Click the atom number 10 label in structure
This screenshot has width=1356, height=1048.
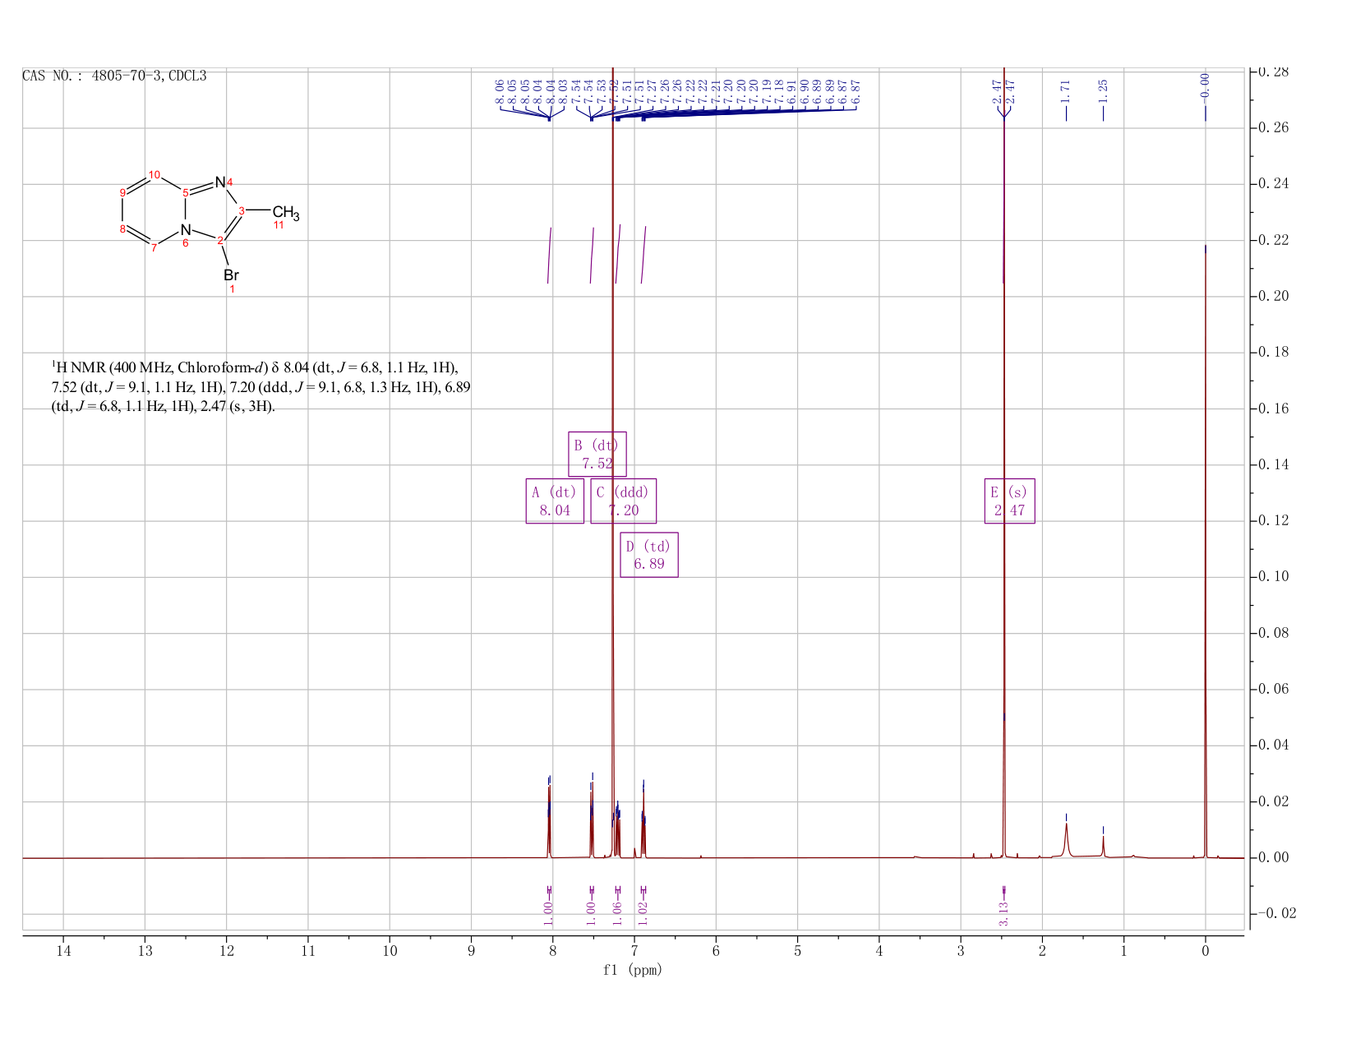(155, 174)
